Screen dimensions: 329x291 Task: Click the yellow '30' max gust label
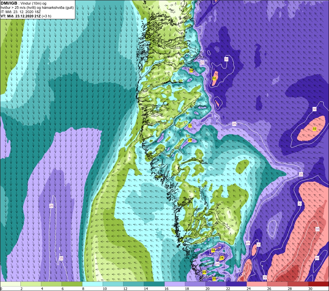tap(214, 279)
